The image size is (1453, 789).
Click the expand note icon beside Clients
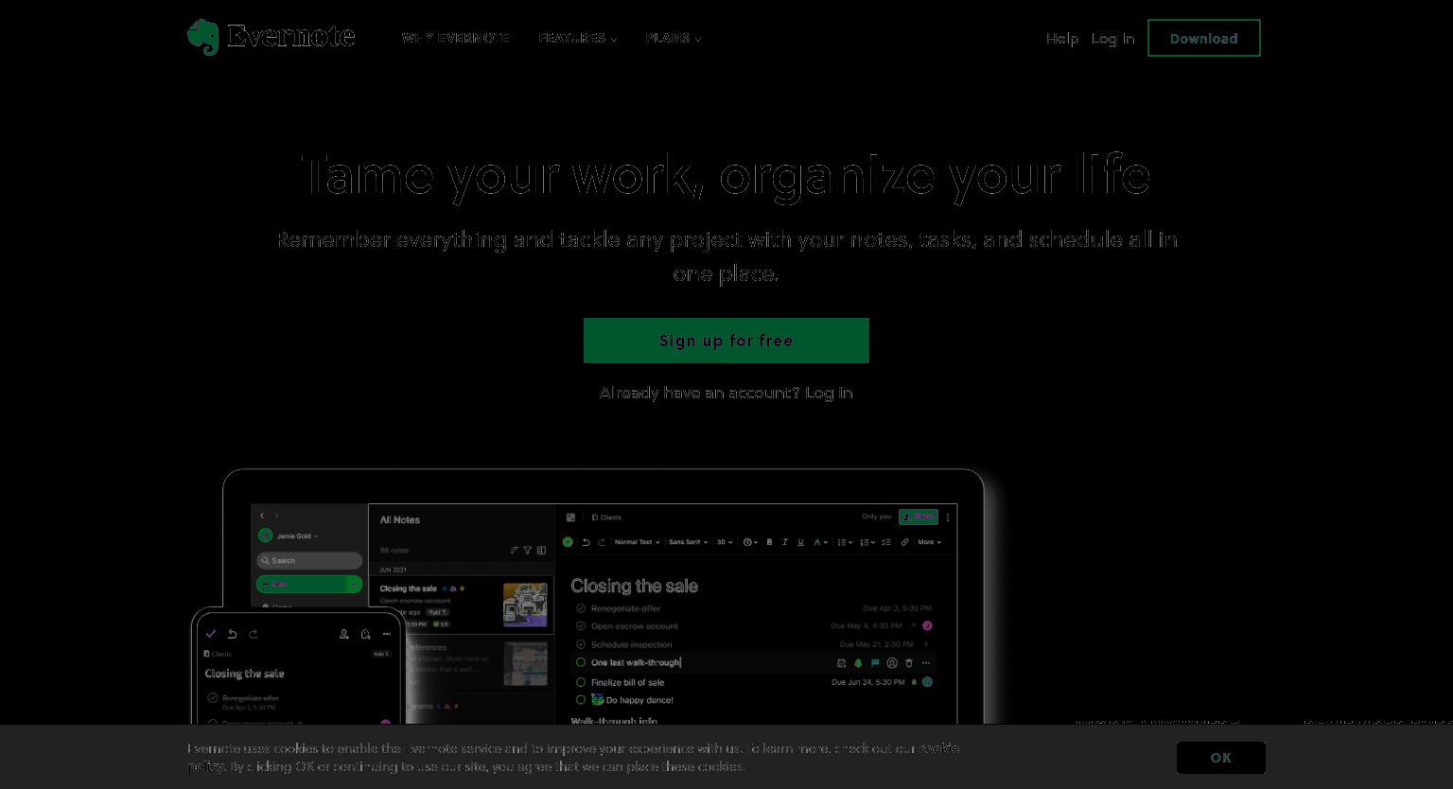coord(570,517)
